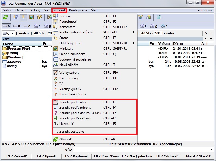Open directory history arrow in right panel
Screen dimensions: 216x161
pyautogui.click(x=211, y=39)
